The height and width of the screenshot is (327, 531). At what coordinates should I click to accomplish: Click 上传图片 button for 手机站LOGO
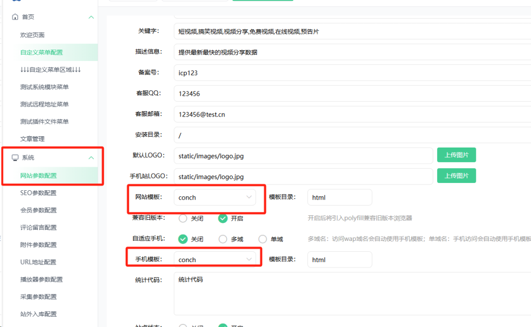tap(456, 176)
